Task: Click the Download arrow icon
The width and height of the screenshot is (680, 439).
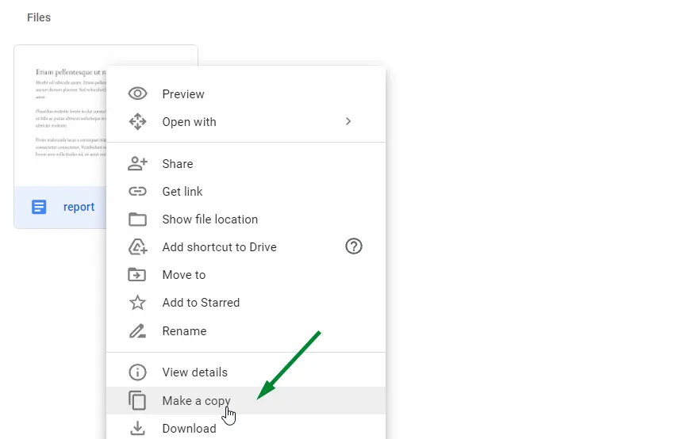Action: 137,428
